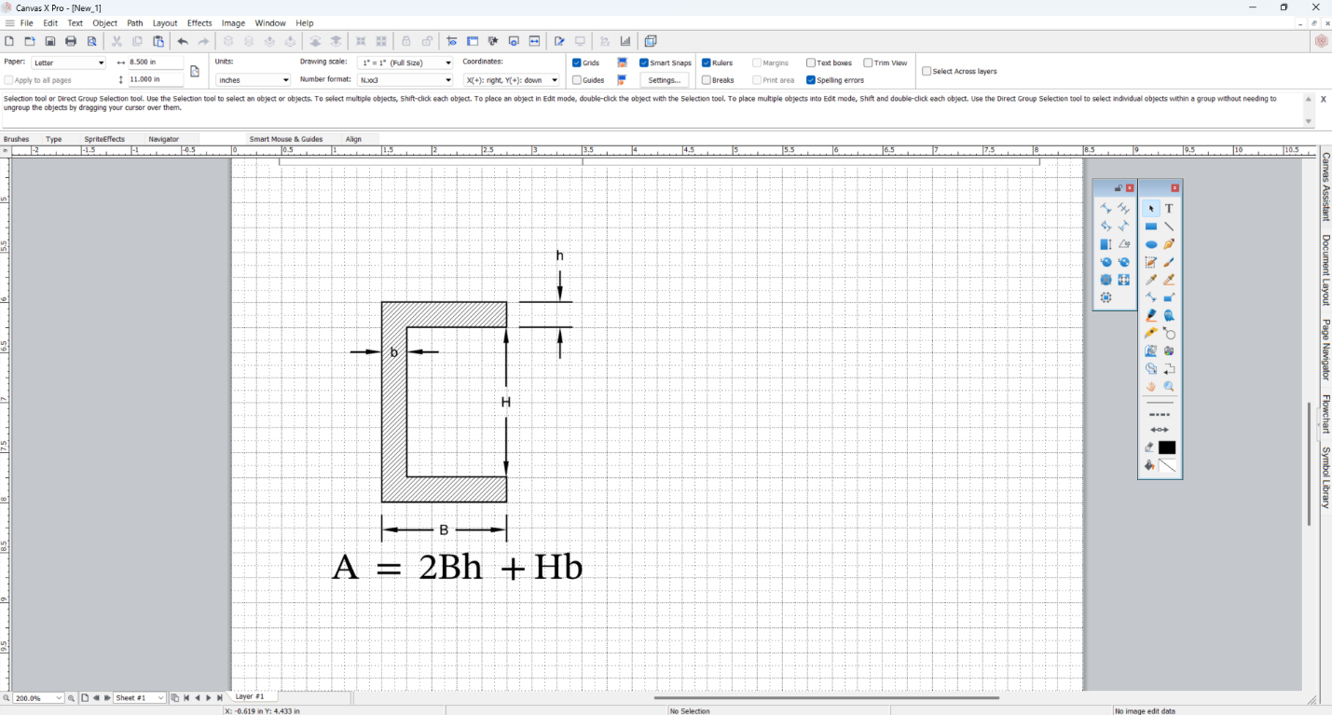
Task: Open the Canvas Assistant side panel
Action: [x=1325, y=186]
